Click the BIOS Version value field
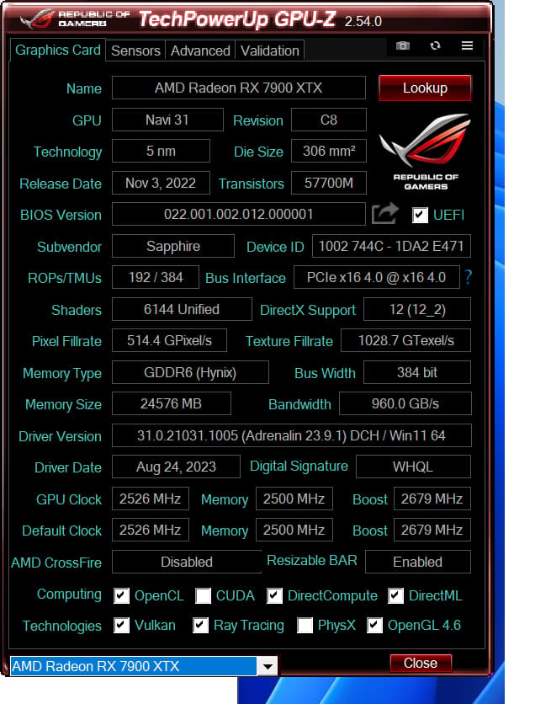 coord(239,214)
